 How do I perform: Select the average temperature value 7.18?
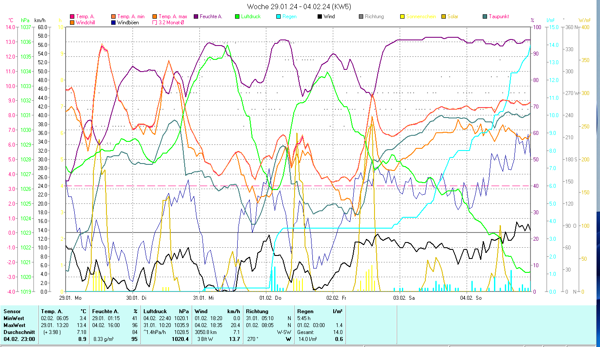coord(82,332)
